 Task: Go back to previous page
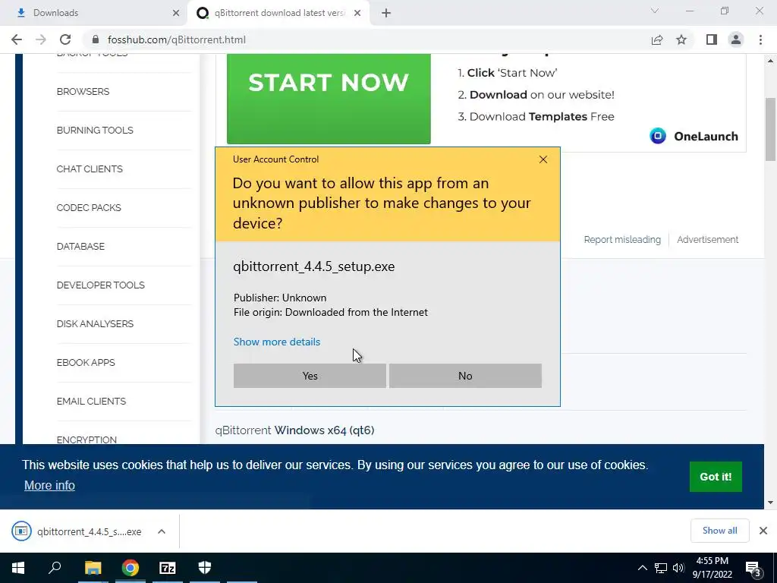(17, 39)
